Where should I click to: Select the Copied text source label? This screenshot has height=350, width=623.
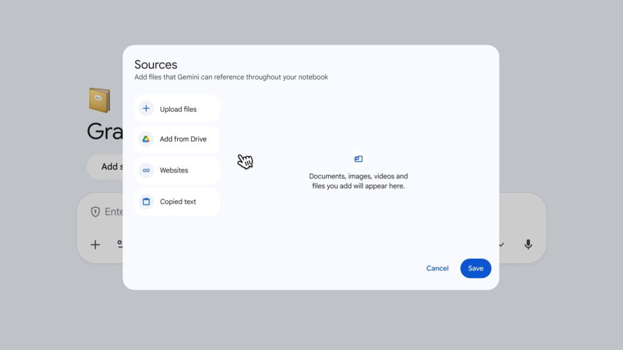coord(178,202)
